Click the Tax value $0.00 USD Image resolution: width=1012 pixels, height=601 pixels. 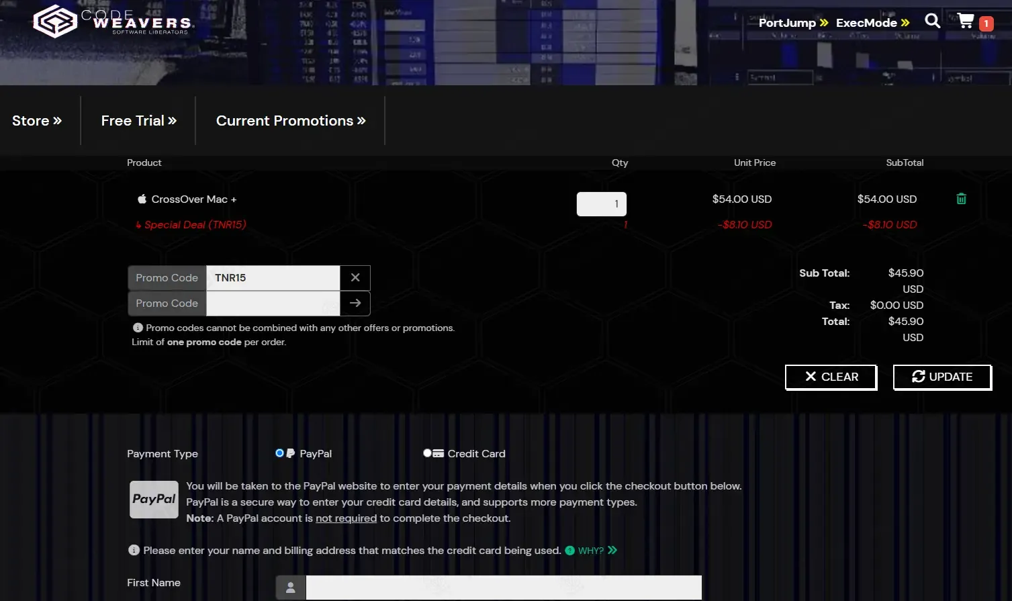(x=896, y=306)
